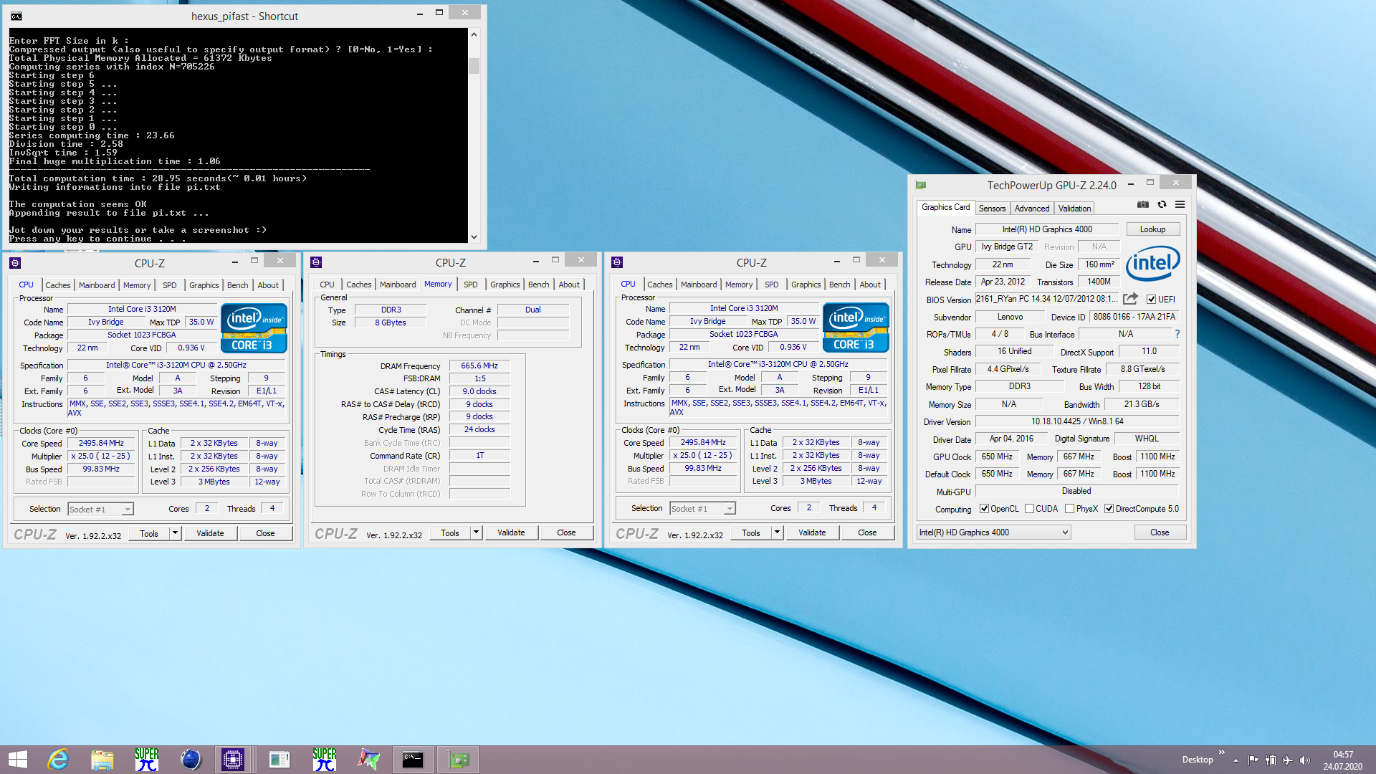Open the Socket #1 dropdown in the leftmost CPU-Z
Image resolution: width=1376 pixels, height=774 pixels.
(x=128, y=510)
